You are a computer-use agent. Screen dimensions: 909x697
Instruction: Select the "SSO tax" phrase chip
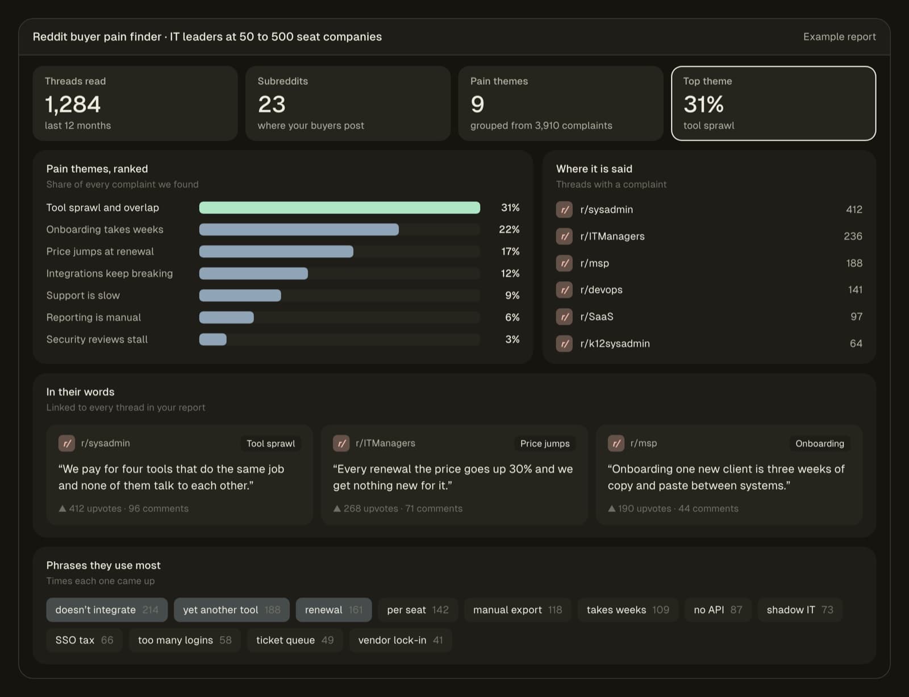click(84, 640)
